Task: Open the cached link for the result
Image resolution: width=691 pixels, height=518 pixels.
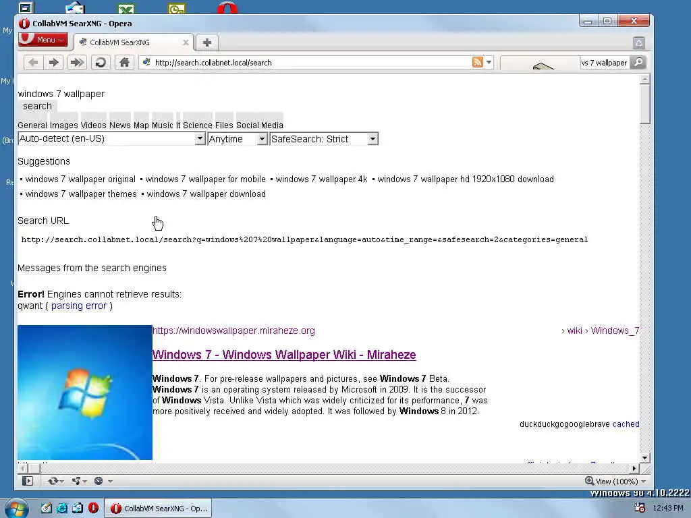Action: pos(626,424)
